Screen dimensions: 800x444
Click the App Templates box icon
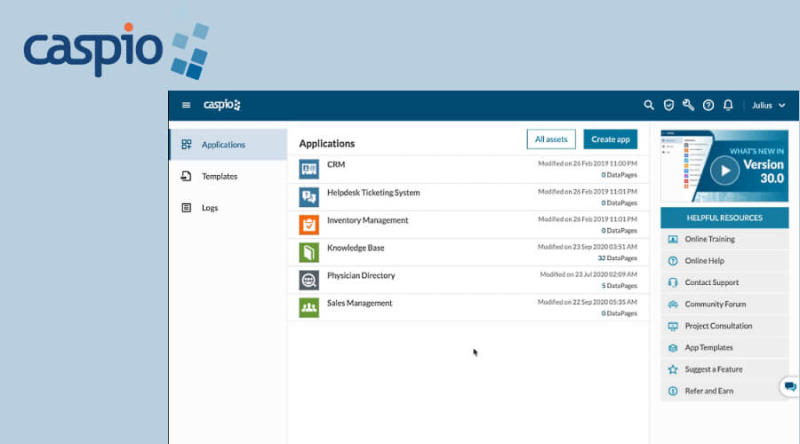(673, 348)
